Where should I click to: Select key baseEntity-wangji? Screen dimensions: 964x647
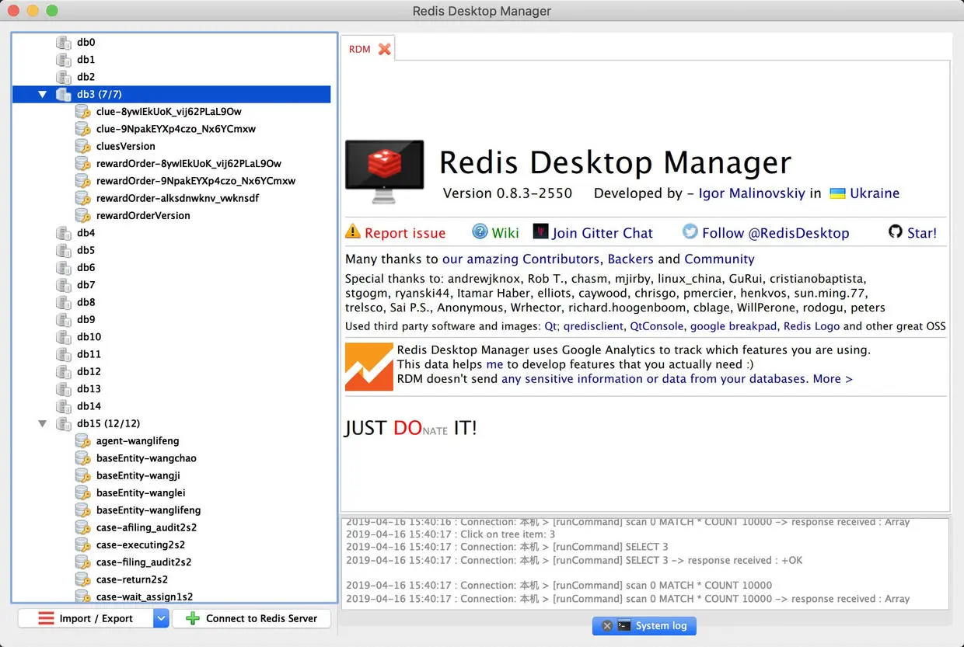point(138,475)
